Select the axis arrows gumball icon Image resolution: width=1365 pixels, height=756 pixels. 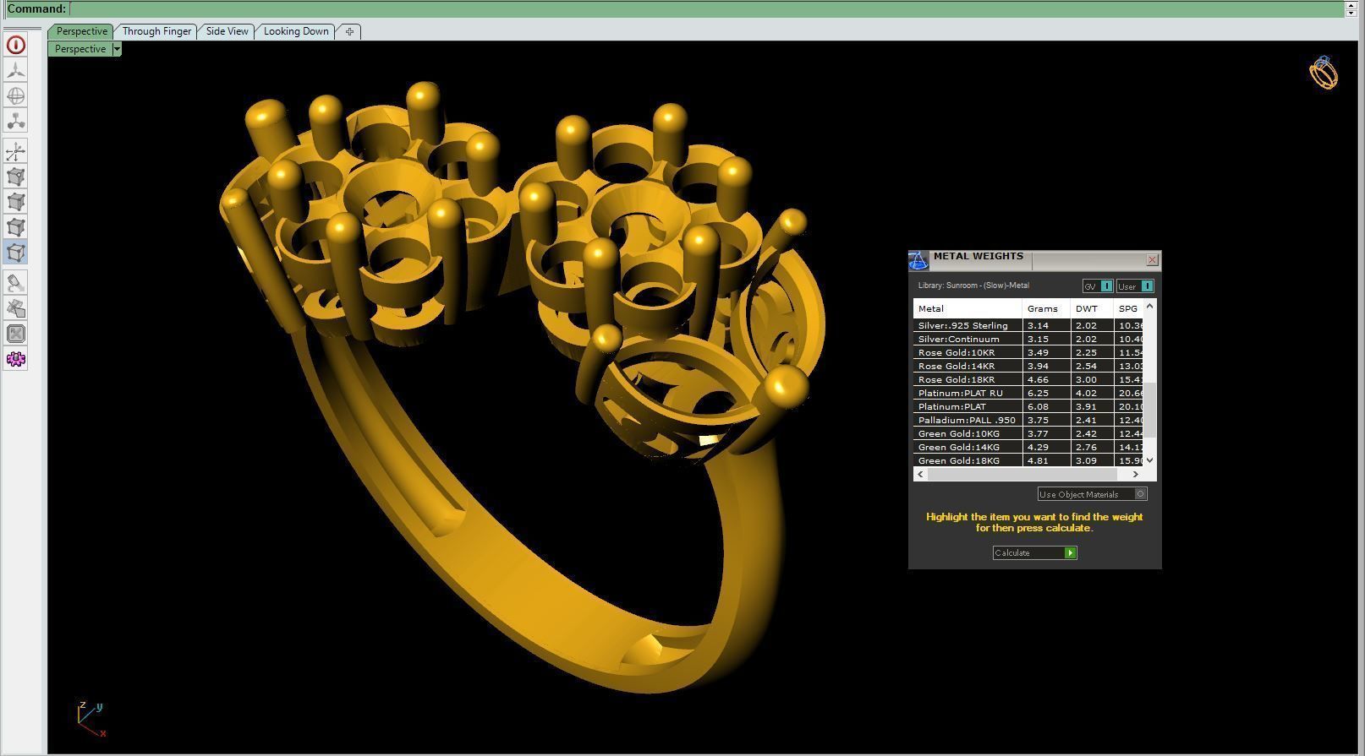(15, 152)
